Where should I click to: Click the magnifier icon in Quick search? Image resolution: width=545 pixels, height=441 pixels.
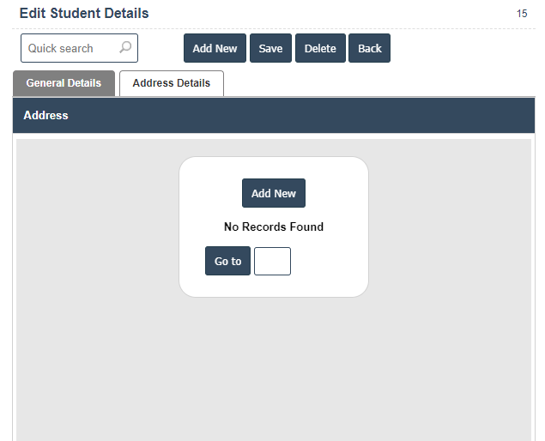tap(125, 48)
